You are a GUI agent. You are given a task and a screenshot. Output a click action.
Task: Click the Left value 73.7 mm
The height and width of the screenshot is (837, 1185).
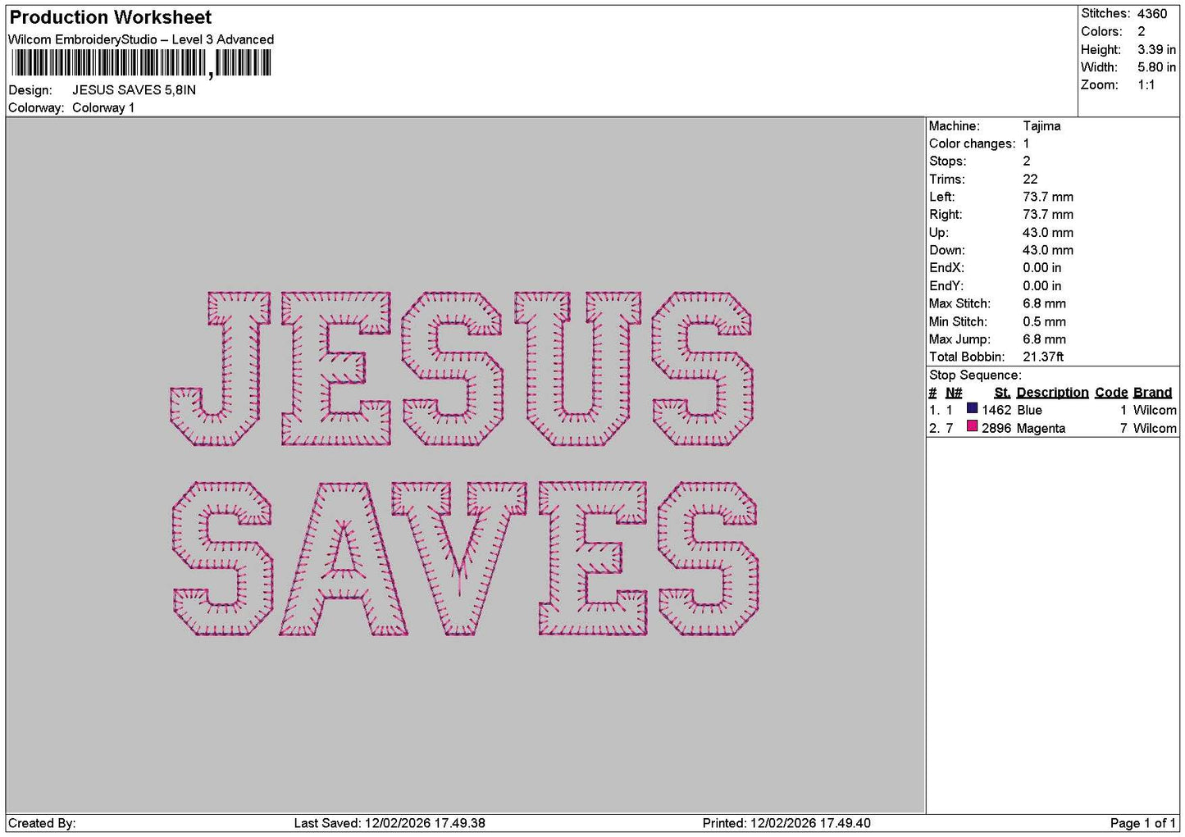[1047, 198]
